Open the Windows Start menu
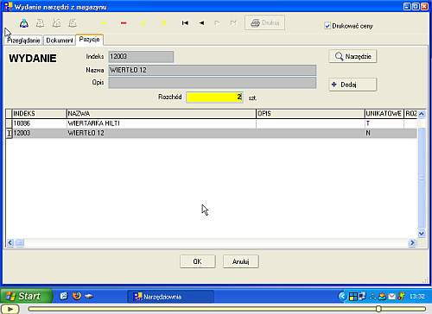The width and height of the screenshot is (432, 314). (26, 296)
